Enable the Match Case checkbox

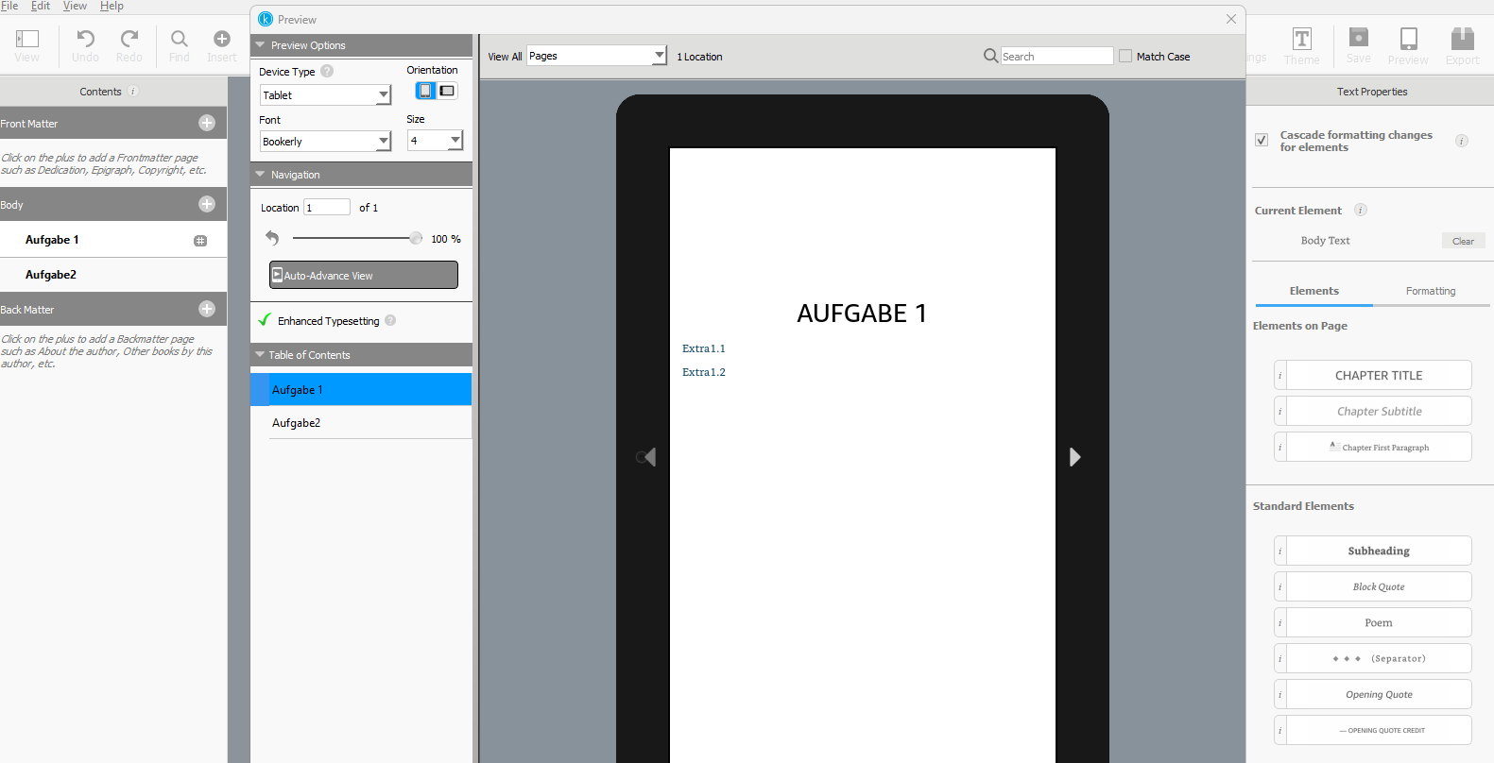(1125, 56)
